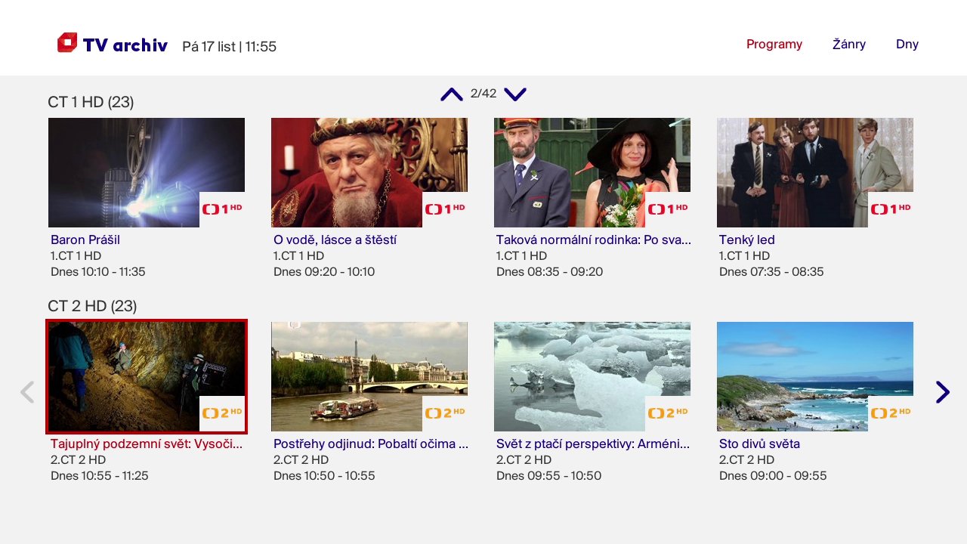Select the O vodě, lásce a štěstí title

coord(335,240)
